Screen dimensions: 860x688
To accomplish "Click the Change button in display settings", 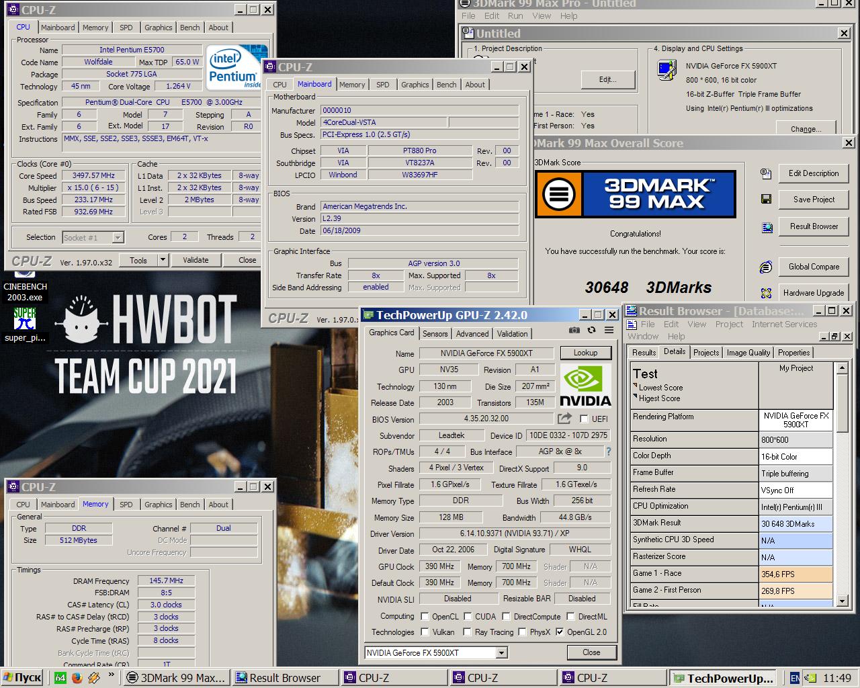I will click(806, 129).
